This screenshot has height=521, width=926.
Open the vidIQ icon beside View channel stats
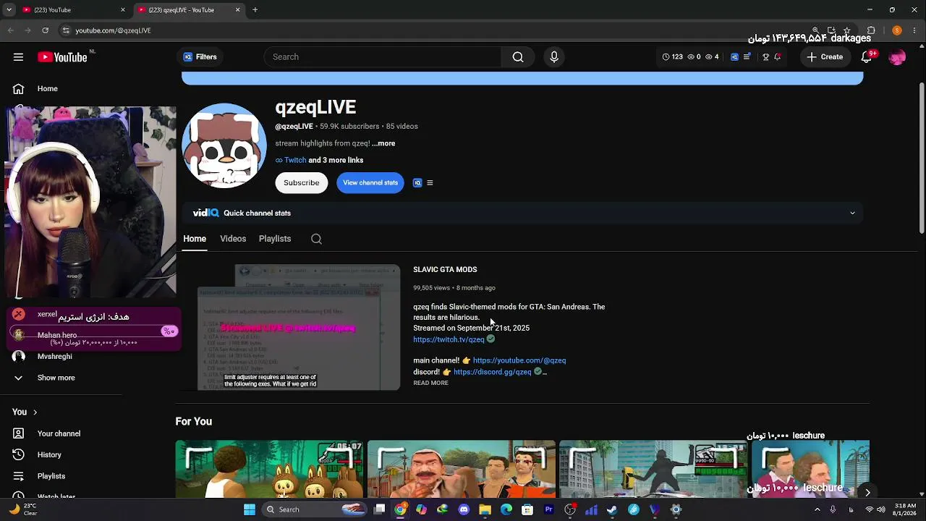coord(417,183)
